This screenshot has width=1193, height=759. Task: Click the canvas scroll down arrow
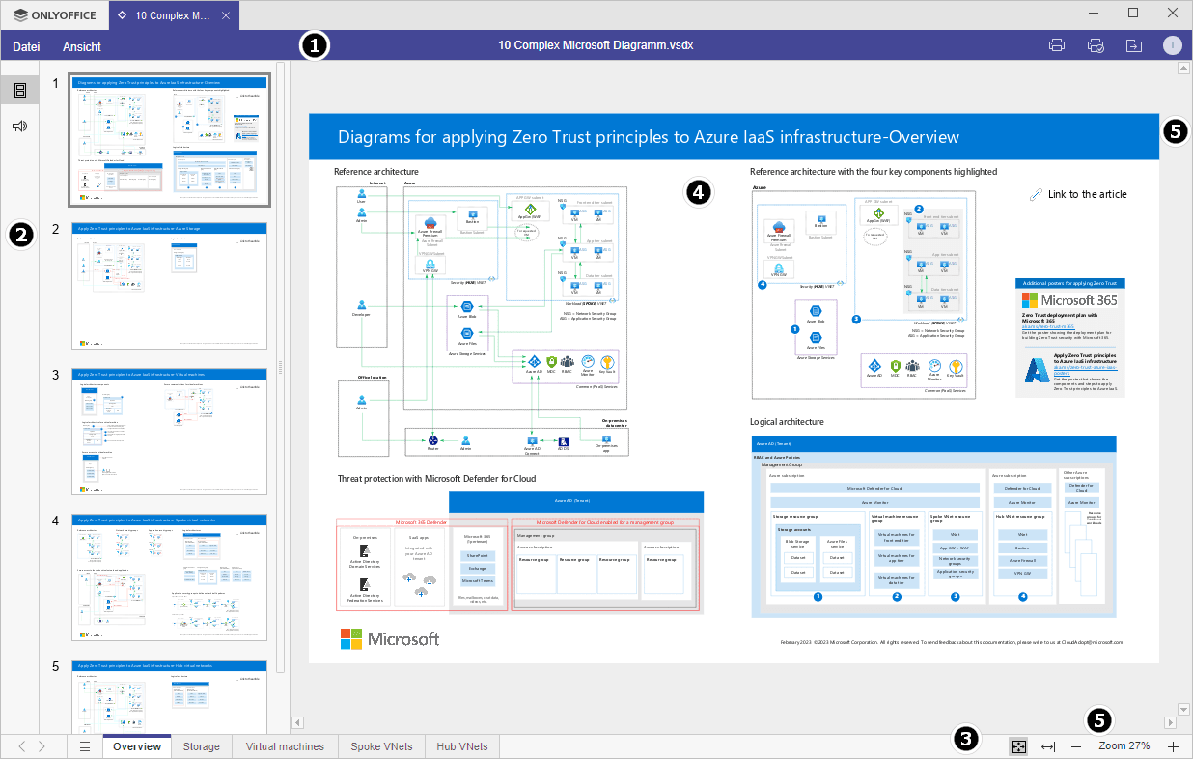pos(1183,709)
